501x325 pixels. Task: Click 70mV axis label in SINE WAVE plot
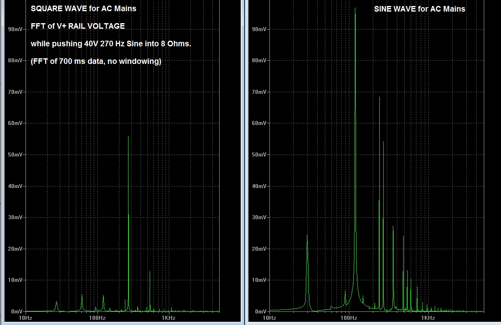pyautogui.click(x=260, y=92)
